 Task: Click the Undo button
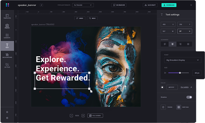tap(80, 18)
